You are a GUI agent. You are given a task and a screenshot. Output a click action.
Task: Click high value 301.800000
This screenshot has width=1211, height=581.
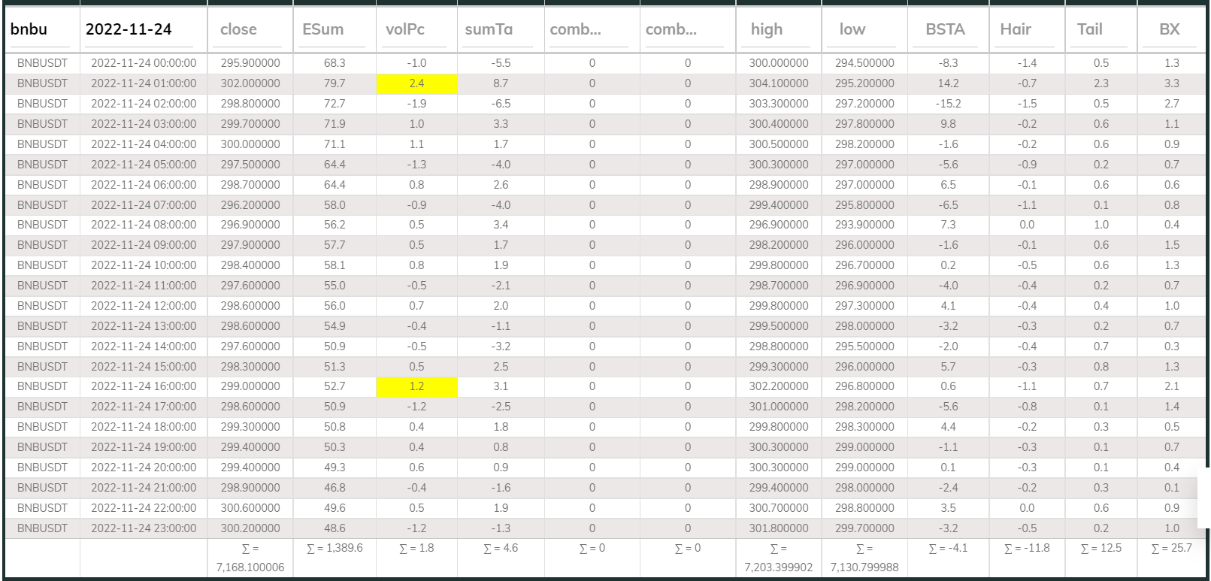[x=779, y=528]
